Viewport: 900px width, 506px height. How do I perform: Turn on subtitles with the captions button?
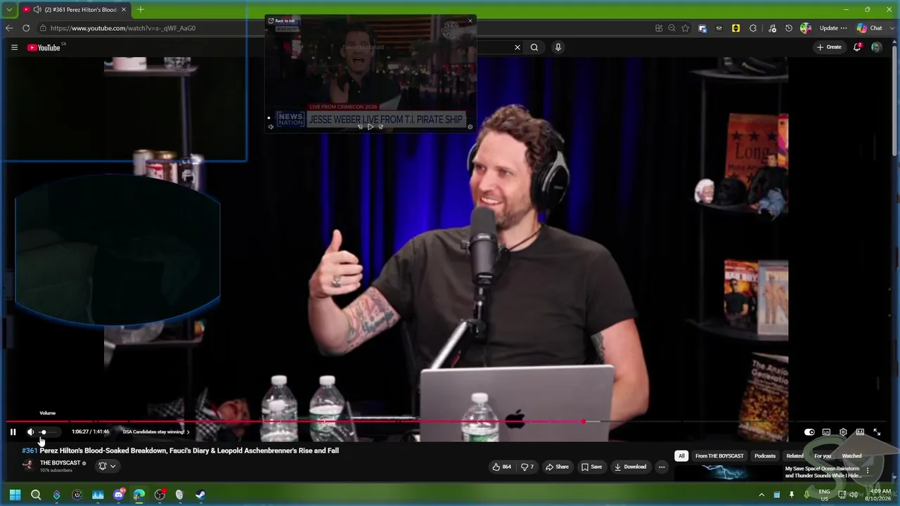[826, 432]
